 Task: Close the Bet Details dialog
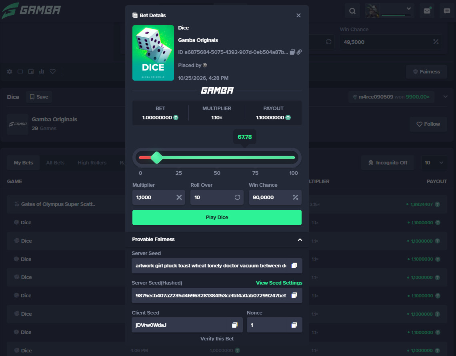[298, 16]
